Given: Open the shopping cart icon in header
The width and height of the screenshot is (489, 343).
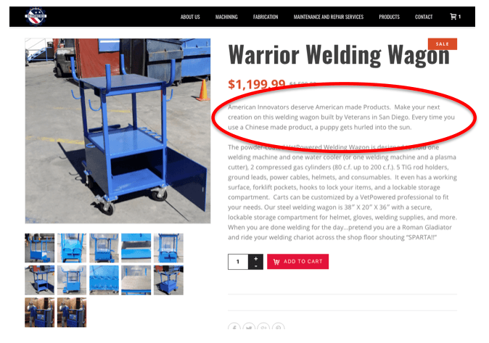Looking at the screenshot, I should 453,17.
